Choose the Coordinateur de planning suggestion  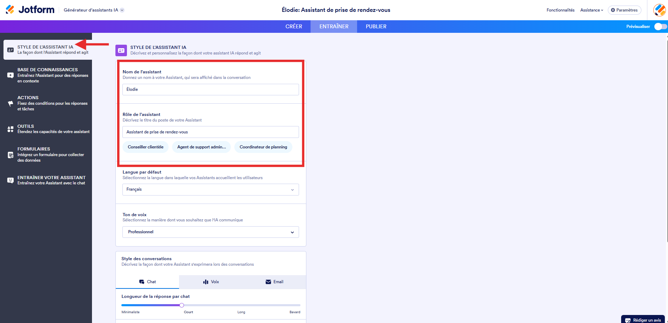(263, 147)
